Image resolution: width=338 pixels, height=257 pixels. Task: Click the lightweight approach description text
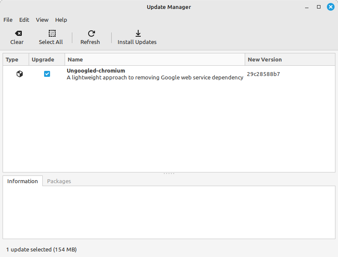coord(155,77)
